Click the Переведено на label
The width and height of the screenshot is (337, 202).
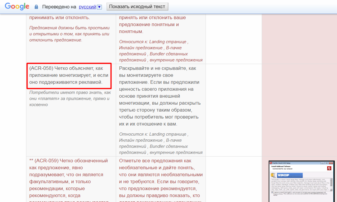(59, 7)
